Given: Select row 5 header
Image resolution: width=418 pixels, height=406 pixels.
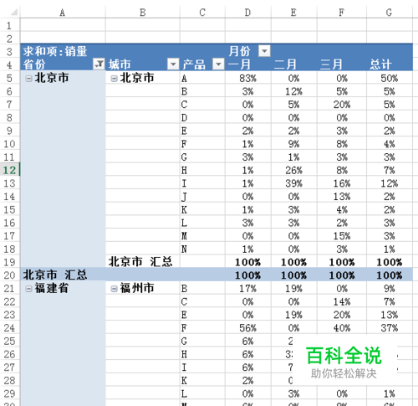Looking at the screenshot, I should pos(9,78).
